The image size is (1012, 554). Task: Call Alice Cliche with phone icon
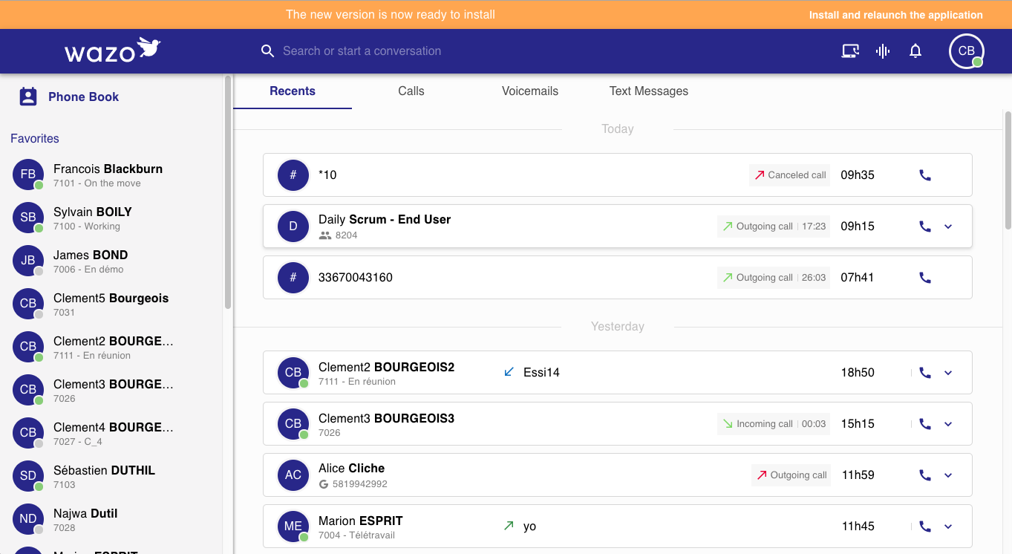(x=925, y=475)
